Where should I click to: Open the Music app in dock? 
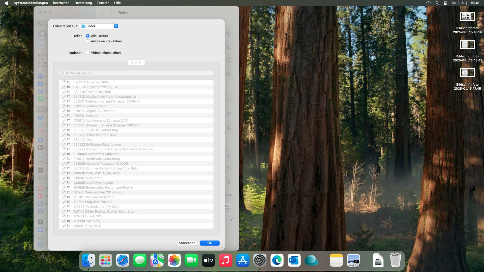(226, 260)
